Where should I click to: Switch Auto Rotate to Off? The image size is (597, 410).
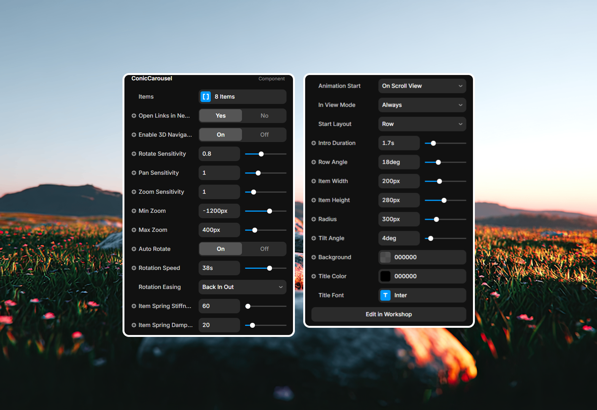[x=264, y=249]
